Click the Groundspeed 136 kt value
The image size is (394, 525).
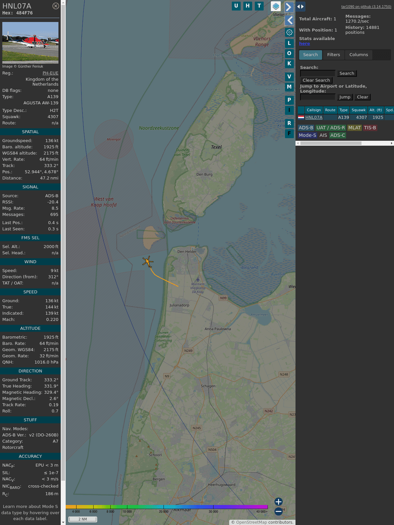[52, 141]
